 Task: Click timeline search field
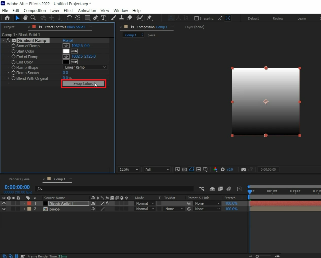115,189
